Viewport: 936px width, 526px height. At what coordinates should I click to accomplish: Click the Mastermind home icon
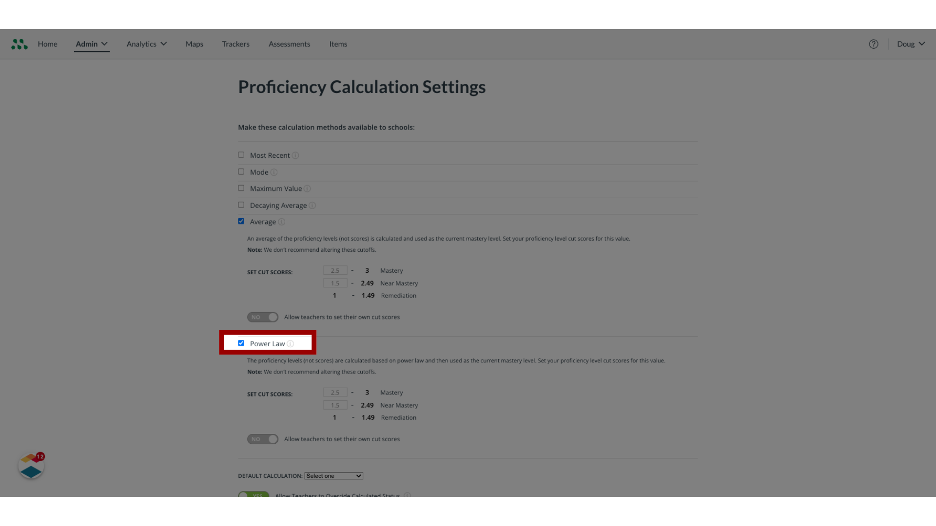[x=19, y=44]
